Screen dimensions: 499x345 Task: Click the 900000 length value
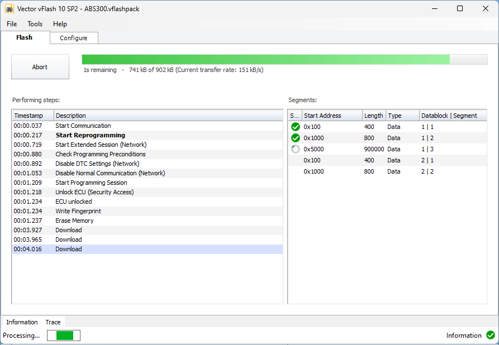click(x=374, y=149)
